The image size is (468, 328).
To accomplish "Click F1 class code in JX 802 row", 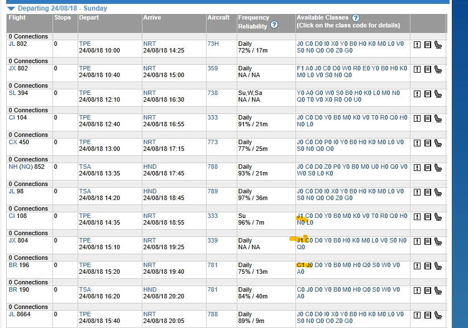I will (300, 68).
